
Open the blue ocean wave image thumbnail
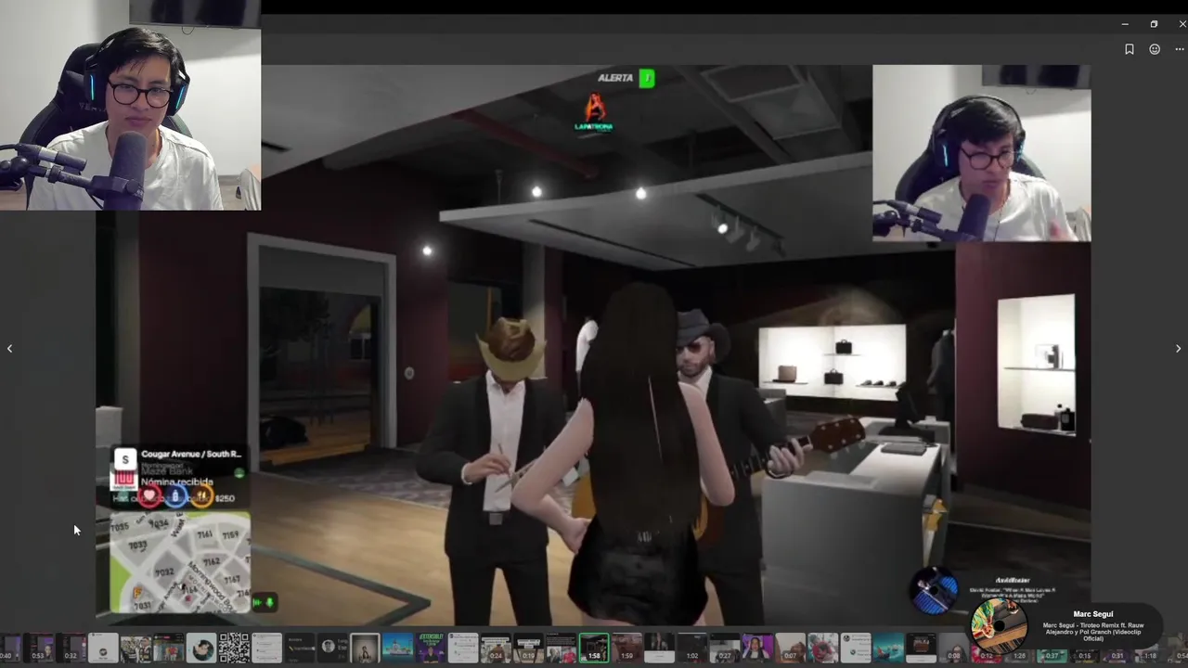[x=888, y=648]
